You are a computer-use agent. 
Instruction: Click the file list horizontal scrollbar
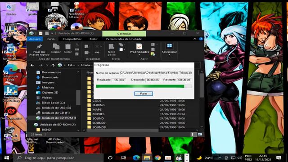(123, 130)
